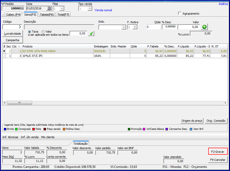This screenshot has height=171, width=230.
Task: Click the 7,81 Vl. ST cell
Action: tap(219, 56)
